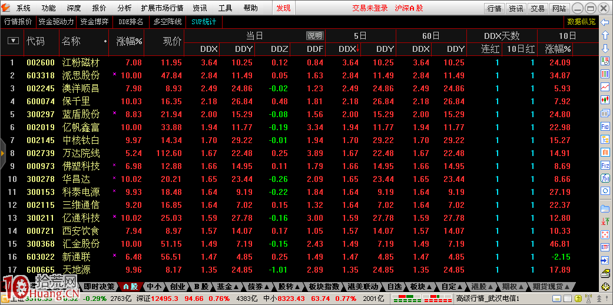The height and width of the screenshot is (305, 613).
Task: Click the tree structure icon in the sidebar
Action: pyautogui.click(x=605, y=139)
